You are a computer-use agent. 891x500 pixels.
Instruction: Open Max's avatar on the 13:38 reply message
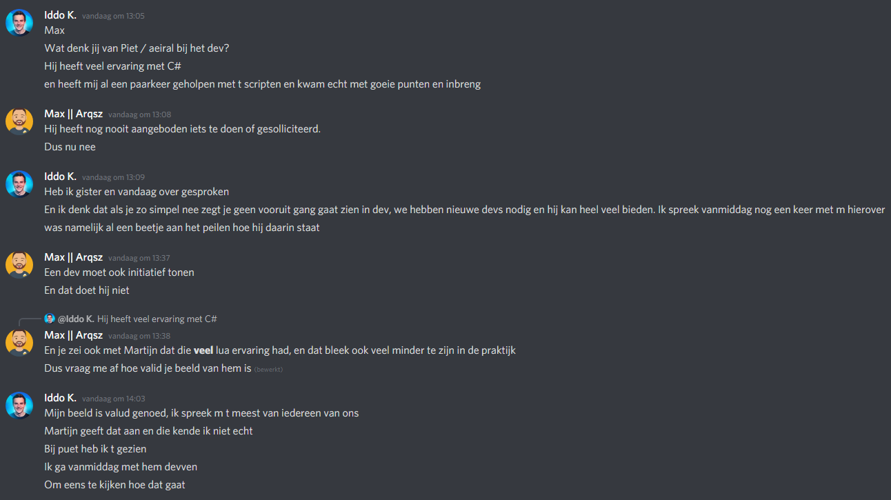click(19, 343)
